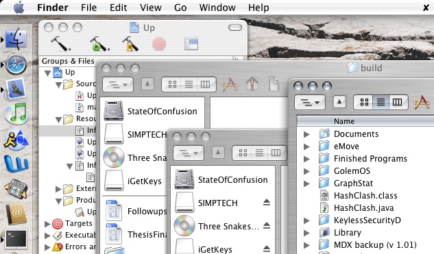Open Microsoft Word icon in Dock

point(16,164)
